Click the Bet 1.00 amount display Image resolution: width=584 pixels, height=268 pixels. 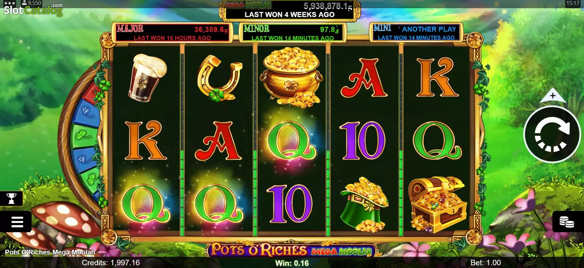pos(485,263)
